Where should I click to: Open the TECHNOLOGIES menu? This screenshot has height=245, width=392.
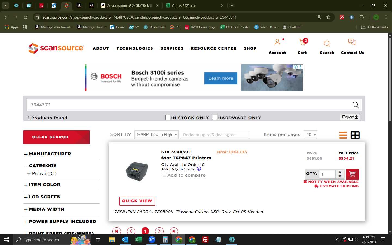coord(135,48)
